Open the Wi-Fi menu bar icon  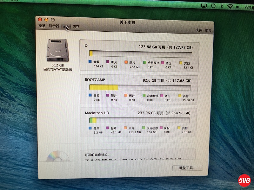(230, 7)
